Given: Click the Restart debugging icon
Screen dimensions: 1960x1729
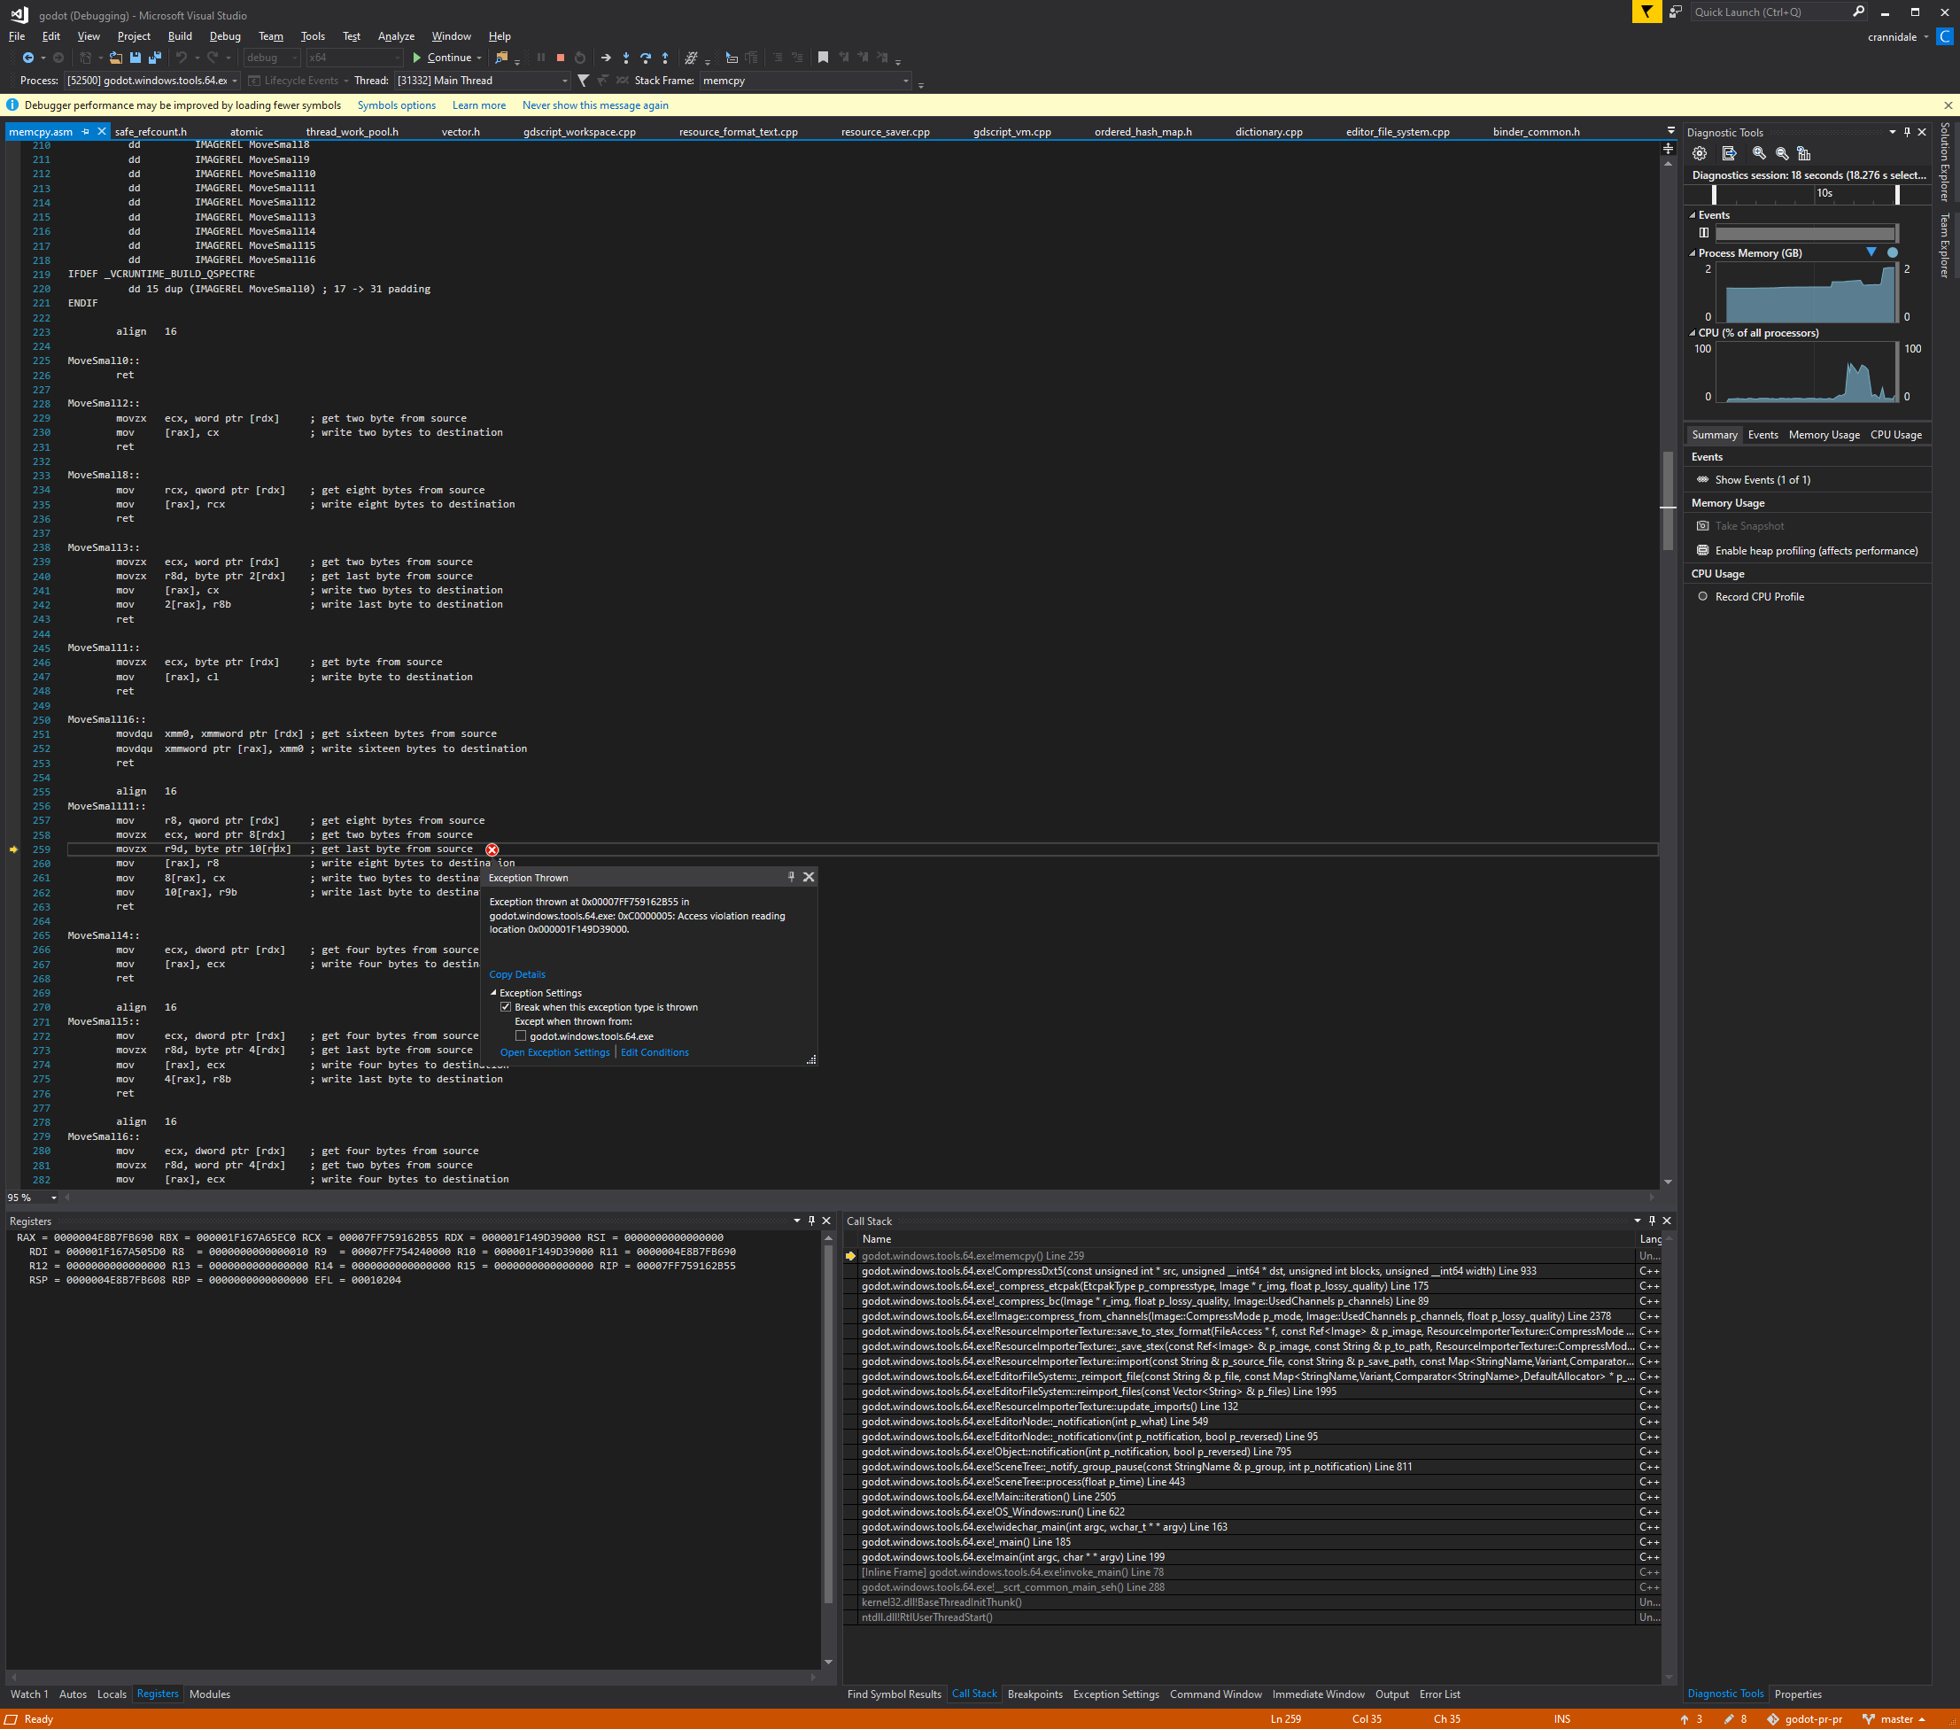Looking at the screenshot, I should pos(579,58).
